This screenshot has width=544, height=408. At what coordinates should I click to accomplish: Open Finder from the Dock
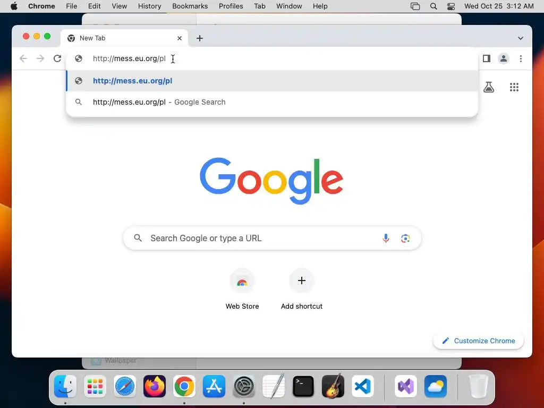pyautogui.click(x=65, y=386)
